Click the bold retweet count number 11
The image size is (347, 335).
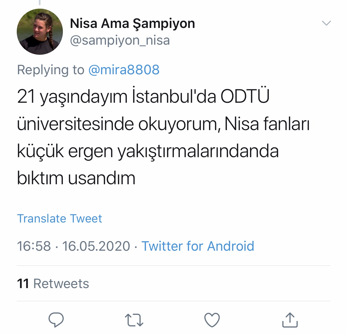(x=23, y=284)
